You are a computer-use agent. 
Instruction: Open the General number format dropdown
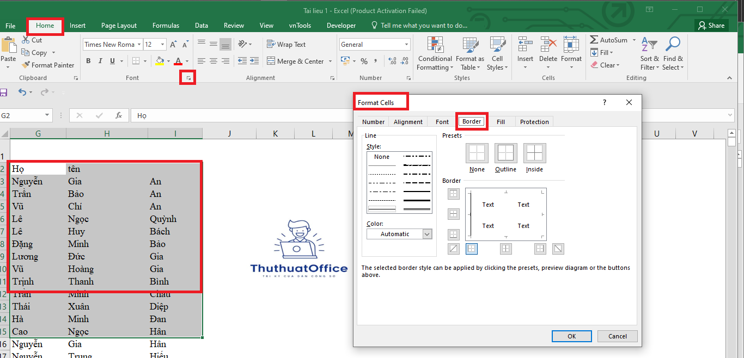tap(406, 45)
